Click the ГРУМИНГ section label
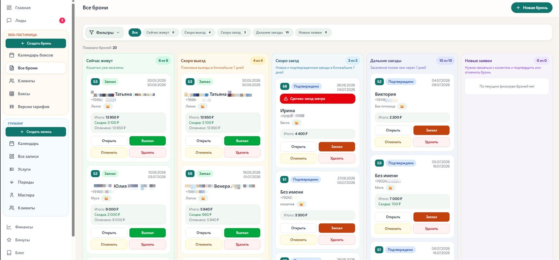This screenshot has width=559, height=260. click(x=16, y=123)
